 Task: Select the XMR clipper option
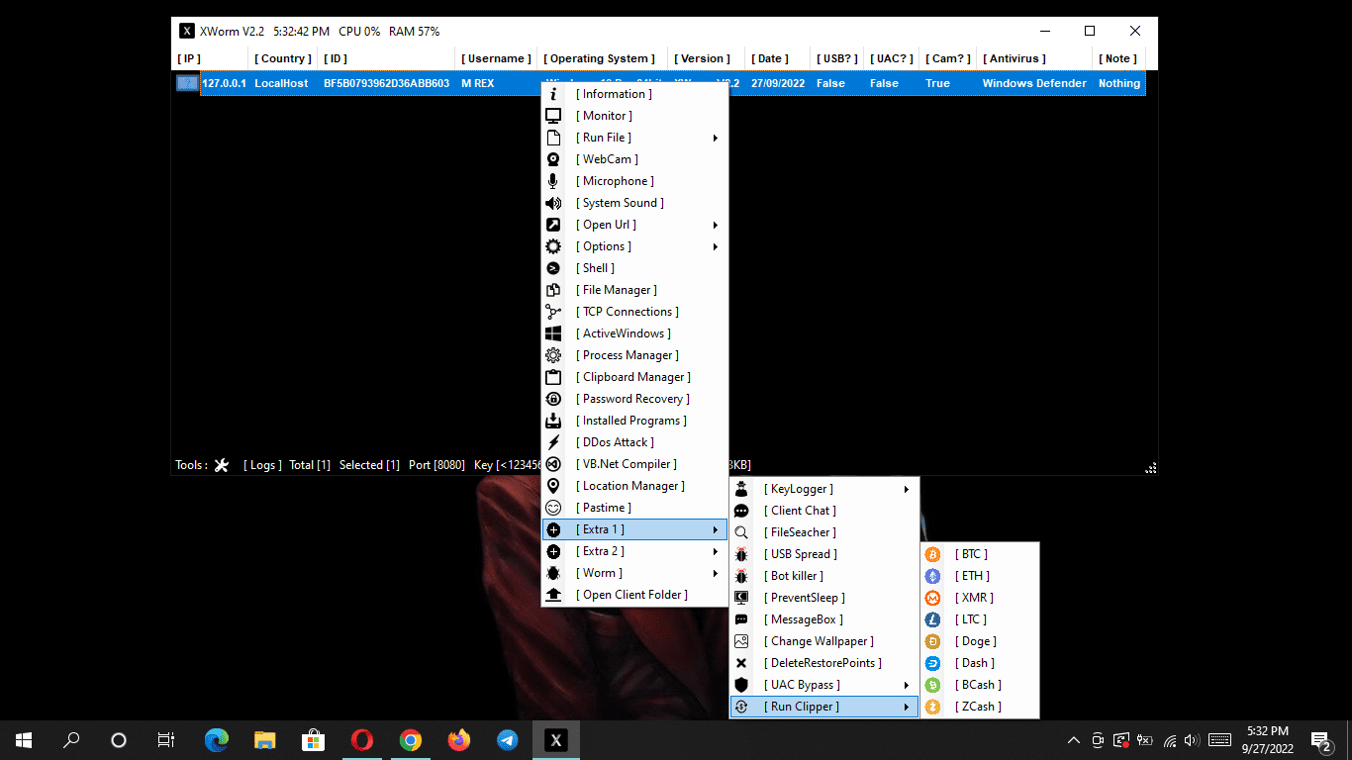(973, 597)
